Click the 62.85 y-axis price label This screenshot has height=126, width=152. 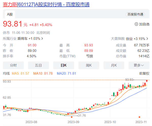click(x=7, y=97)
